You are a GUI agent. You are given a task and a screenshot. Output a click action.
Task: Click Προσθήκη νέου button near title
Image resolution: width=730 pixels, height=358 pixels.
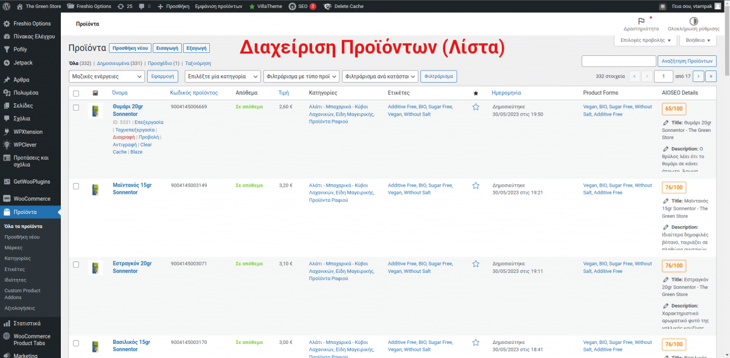tap(131, 48)
